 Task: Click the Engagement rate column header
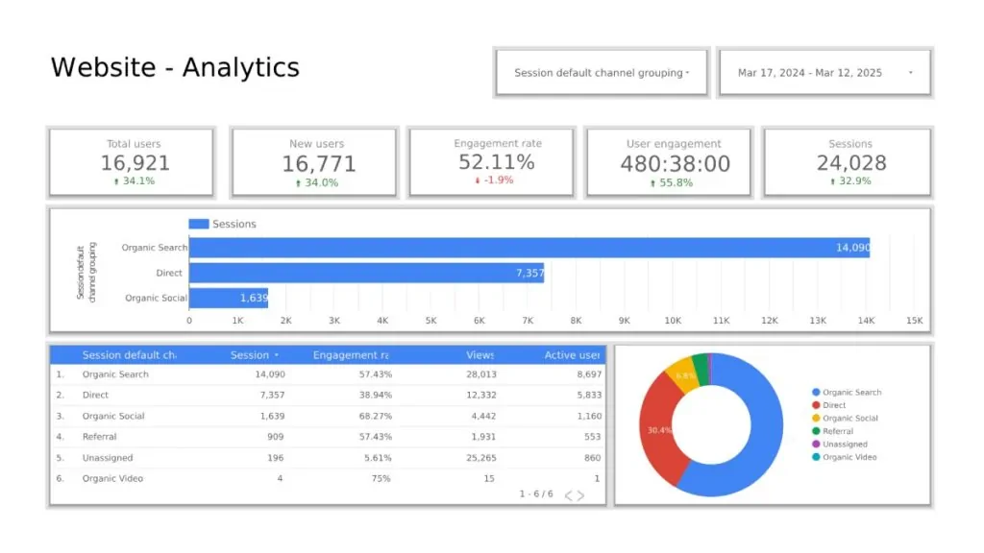pos(351,355)
